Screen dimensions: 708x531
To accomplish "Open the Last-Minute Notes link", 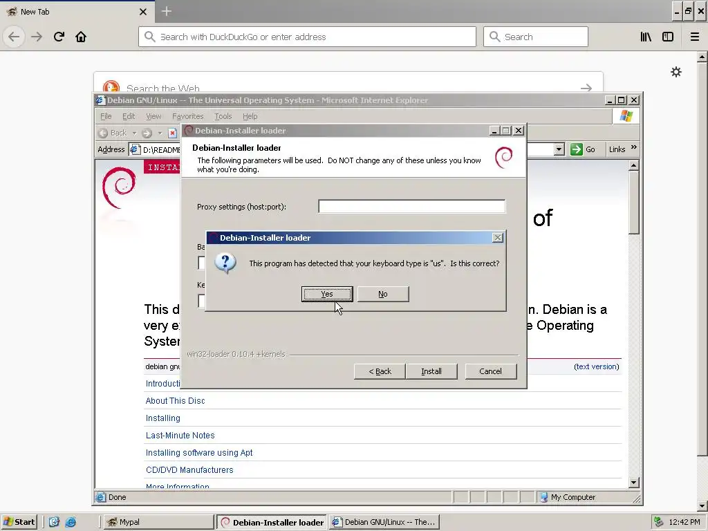I will coord(180,436).
